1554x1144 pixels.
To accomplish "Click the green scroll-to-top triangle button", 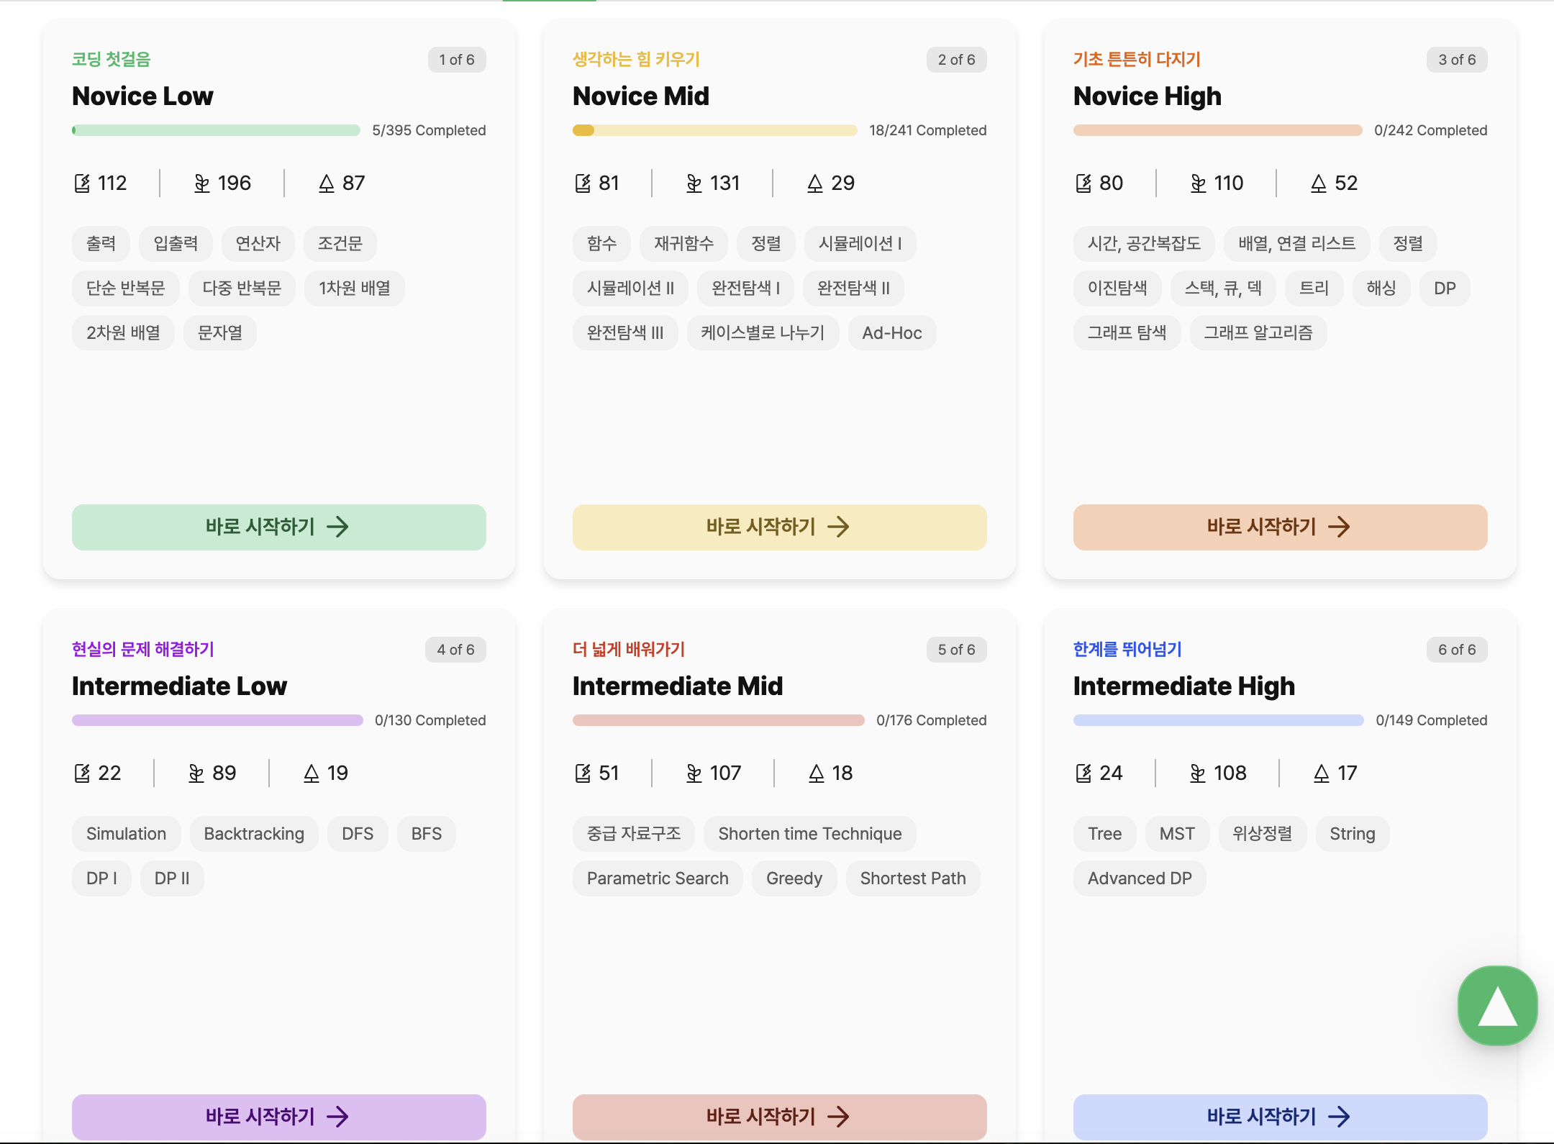I will (x=1497, y=1005).
